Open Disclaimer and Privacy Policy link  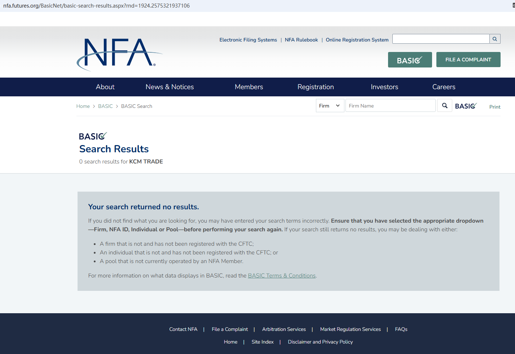coord(320,342)
